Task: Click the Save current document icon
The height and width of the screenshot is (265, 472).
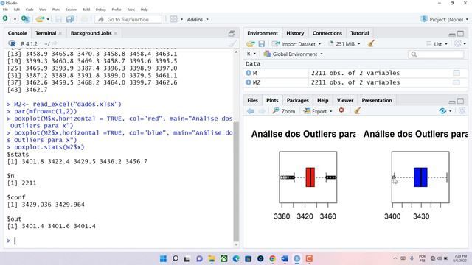Action: [59, 19]
